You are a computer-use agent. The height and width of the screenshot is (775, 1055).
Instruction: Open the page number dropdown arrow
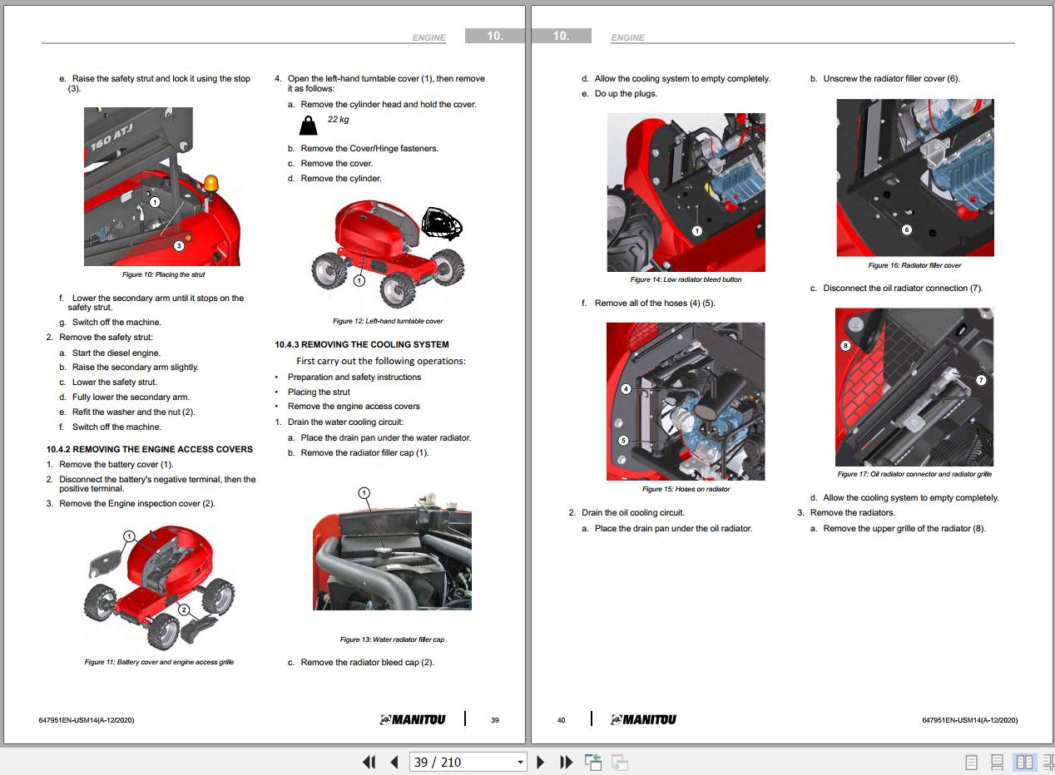point(521,762)
